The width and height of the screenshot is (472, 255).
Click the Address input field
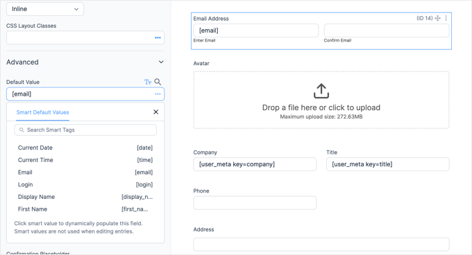321,245
